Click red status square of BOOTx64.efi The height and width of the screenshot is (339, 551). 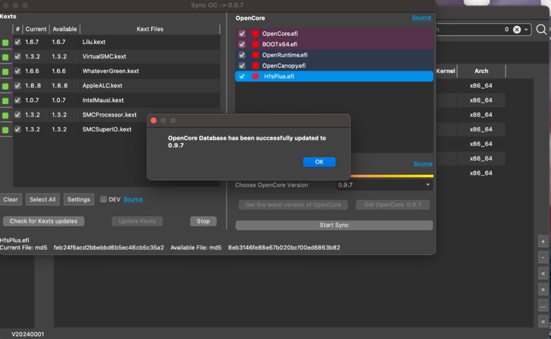256,44
